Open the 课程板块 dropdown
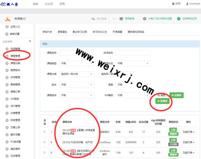201x159 pixels. click(76, 95)
